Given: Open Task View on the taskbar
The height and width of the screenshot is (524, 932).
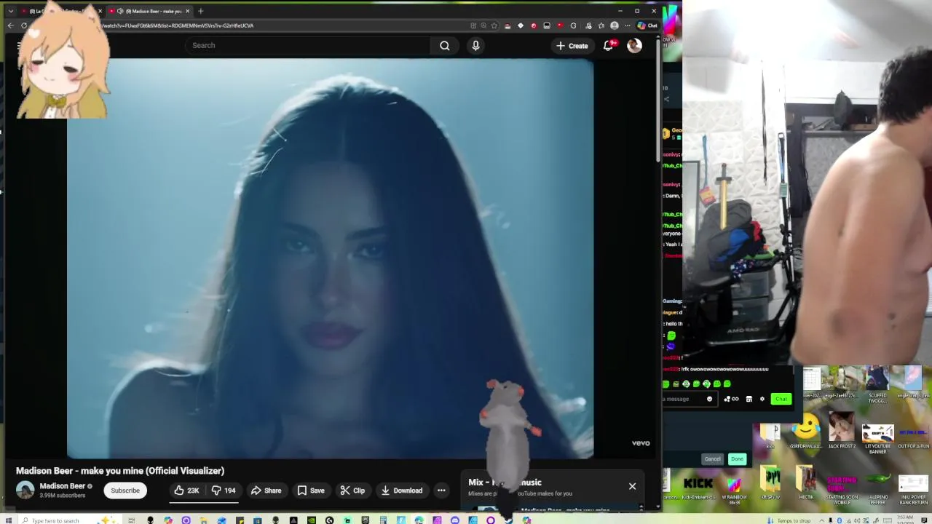Looking at the screenshot, I should coord(132,520).
